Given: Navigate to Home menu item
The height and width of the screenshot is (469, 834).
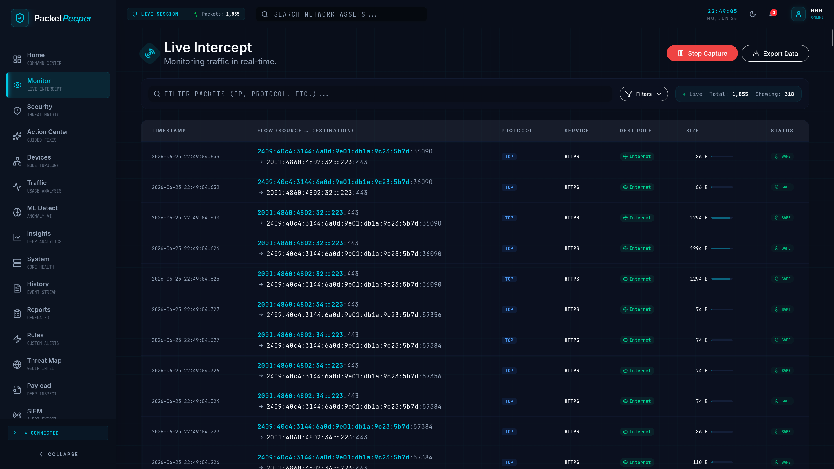Looking at the screenshot, I should (x=58, y=59).
